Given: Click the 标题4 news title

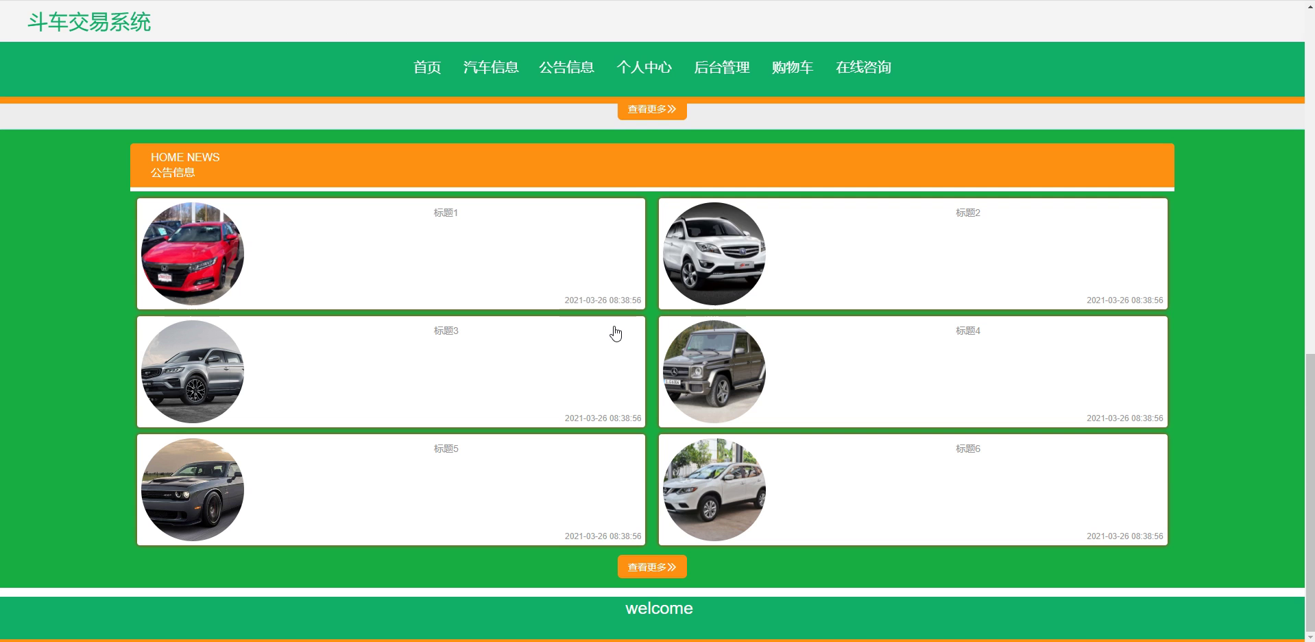Looking at the screenshot, I should point(968,331).
